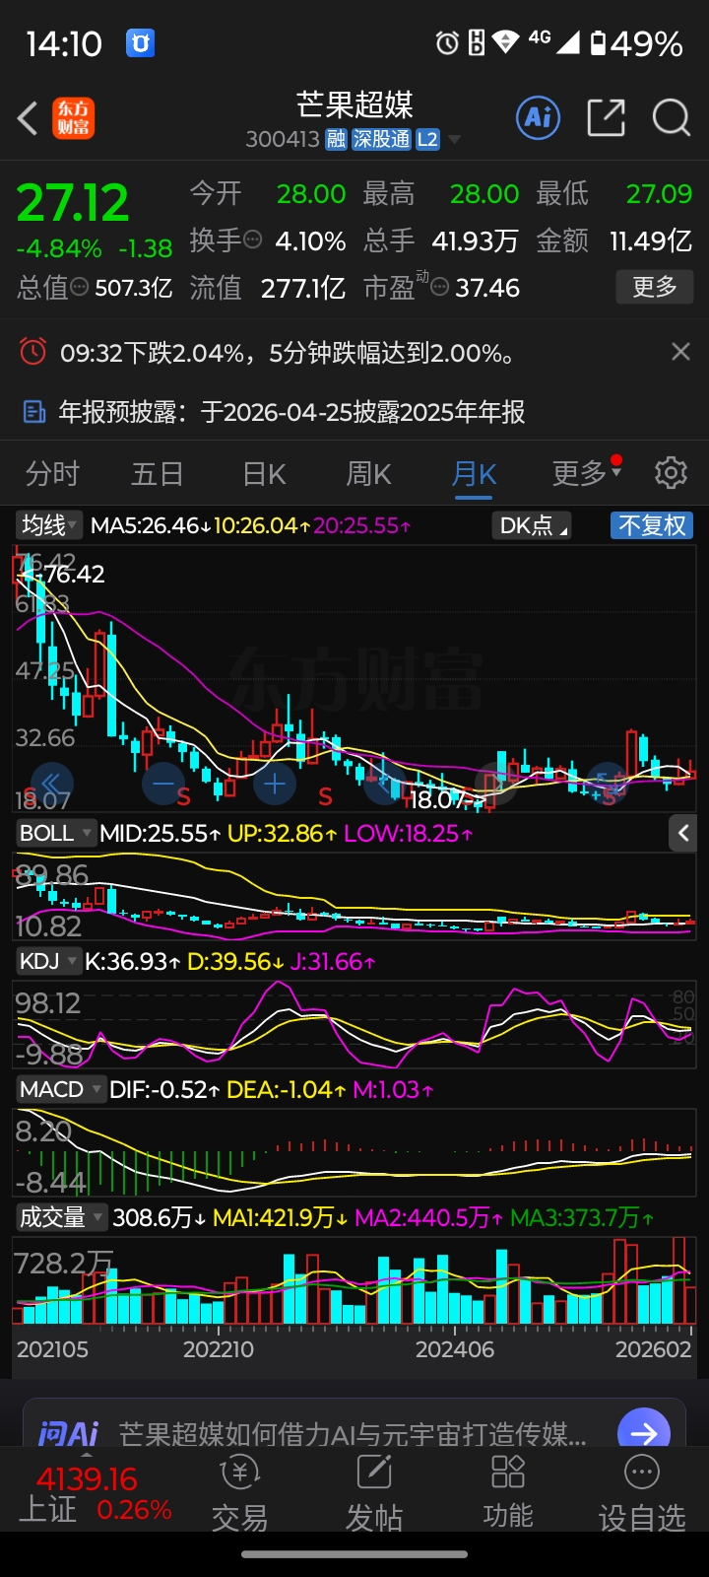Tap the MA5:26.46 readout

150,525
